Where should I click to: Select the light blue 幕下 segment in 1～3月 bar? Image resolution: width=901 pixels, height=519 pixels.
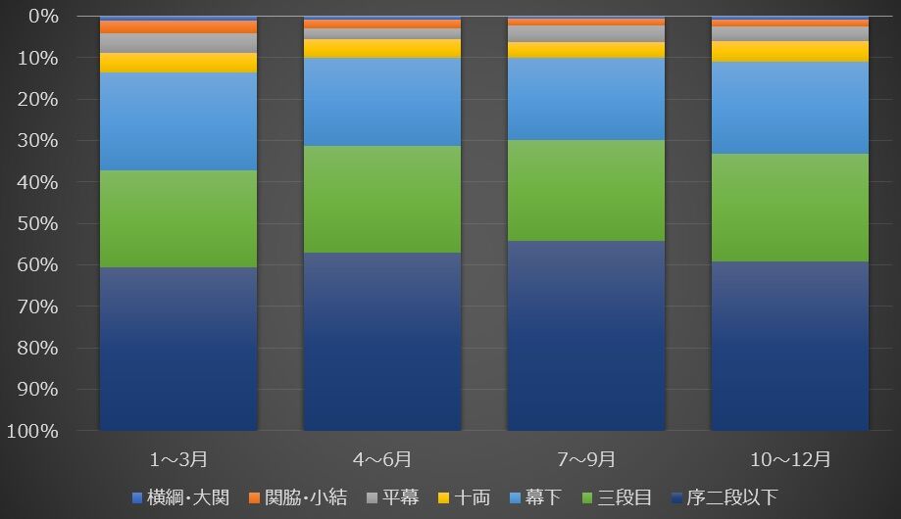pyautogui.click(x=178, y=121)
